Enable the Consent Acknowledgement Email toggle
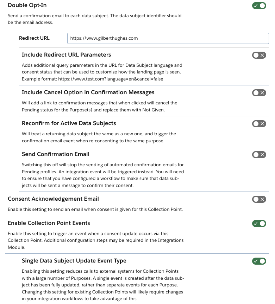275x304 pixels. pyautogui.click(x=259, y=199)
